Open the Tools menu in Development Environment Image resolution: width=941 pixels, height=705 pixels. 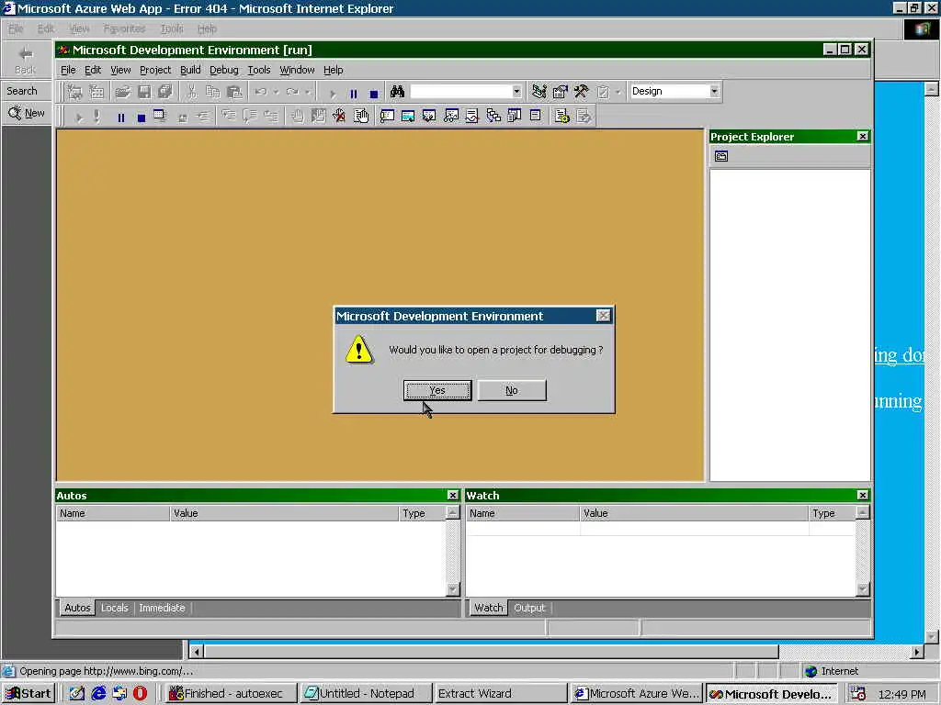pos(258,70)
